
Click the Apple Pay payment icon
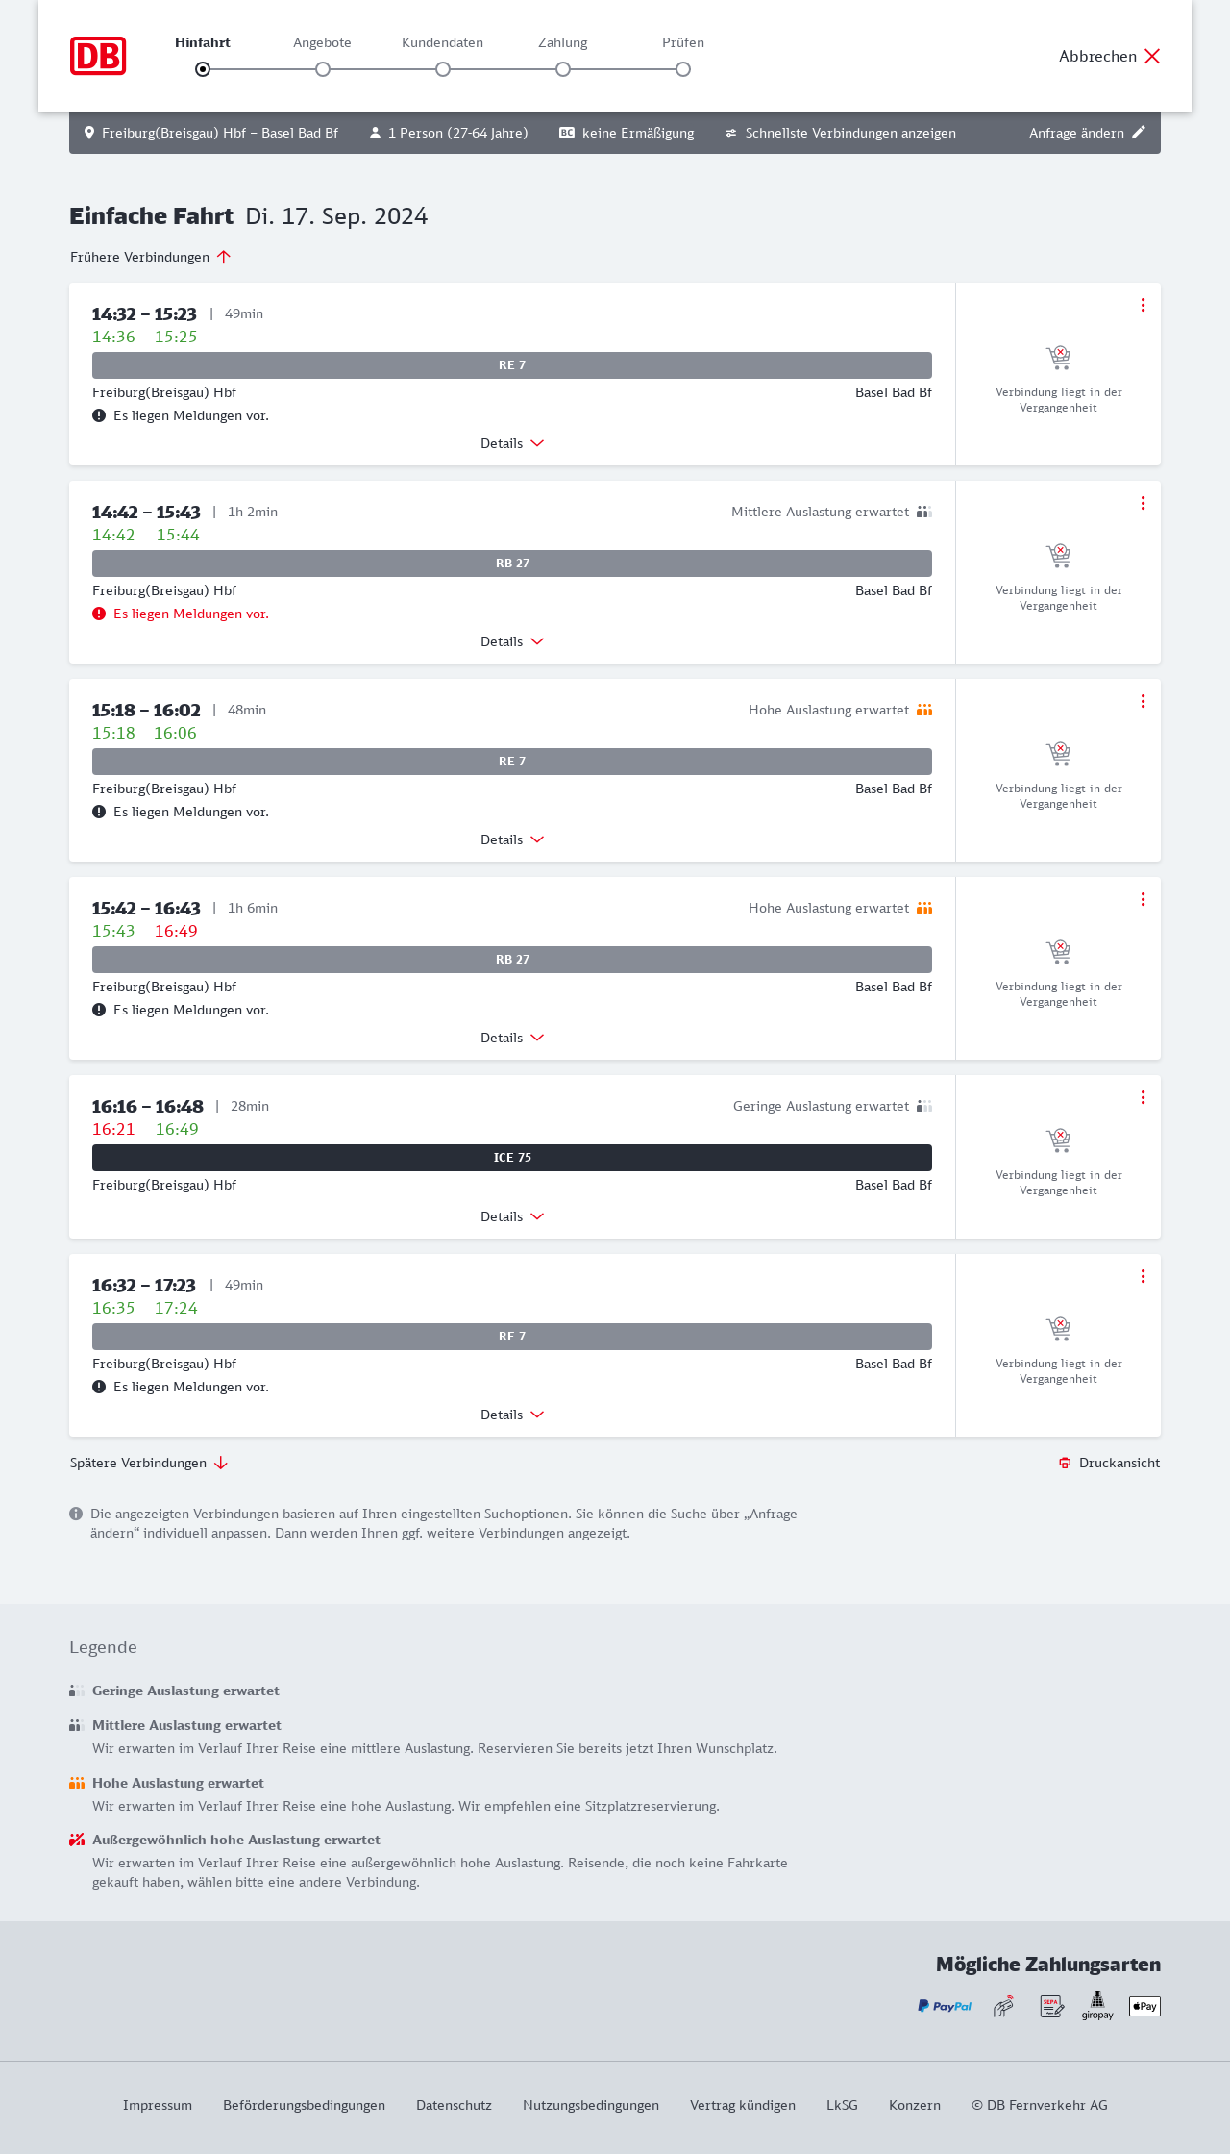[x=1144, y=2006]
